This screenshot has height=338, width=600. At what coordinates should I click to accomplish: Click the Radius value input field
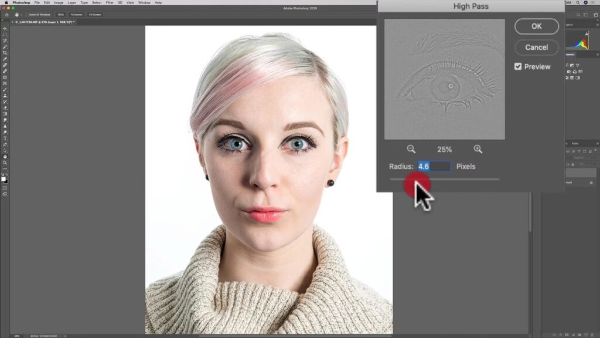[434, 167]
